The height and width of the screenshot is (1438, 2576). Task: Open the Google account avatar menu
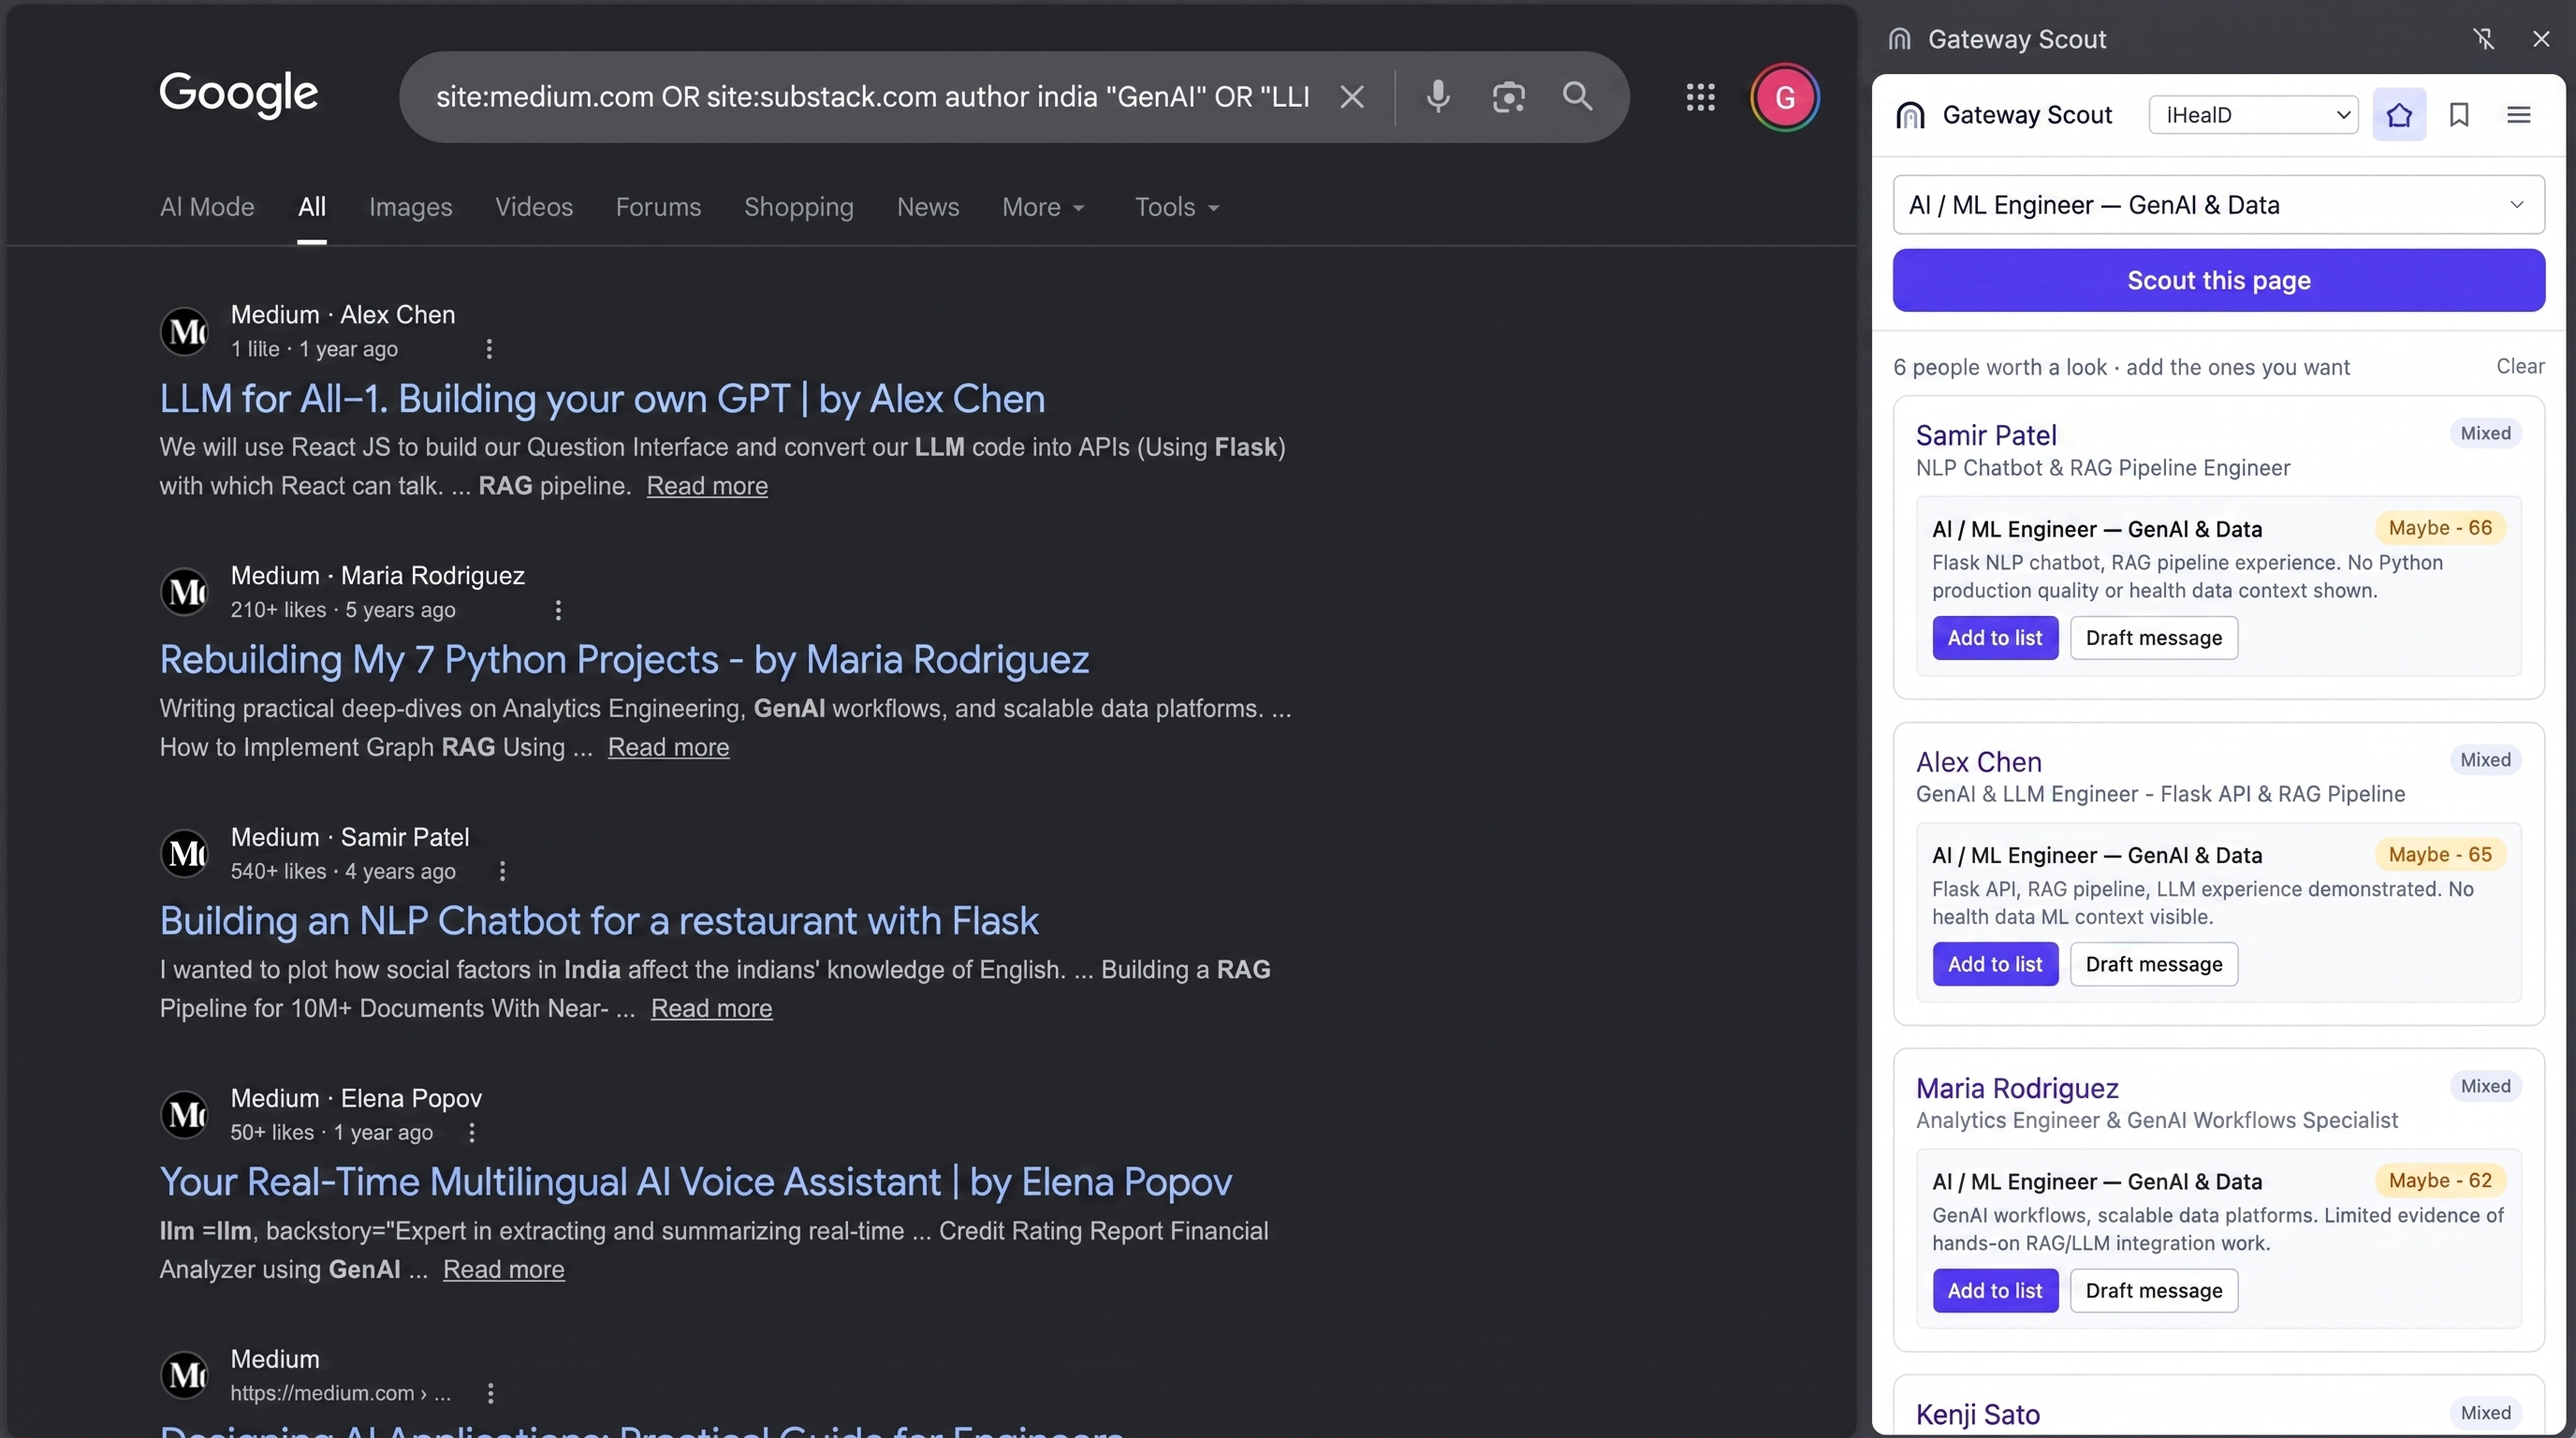point(1784,97)
